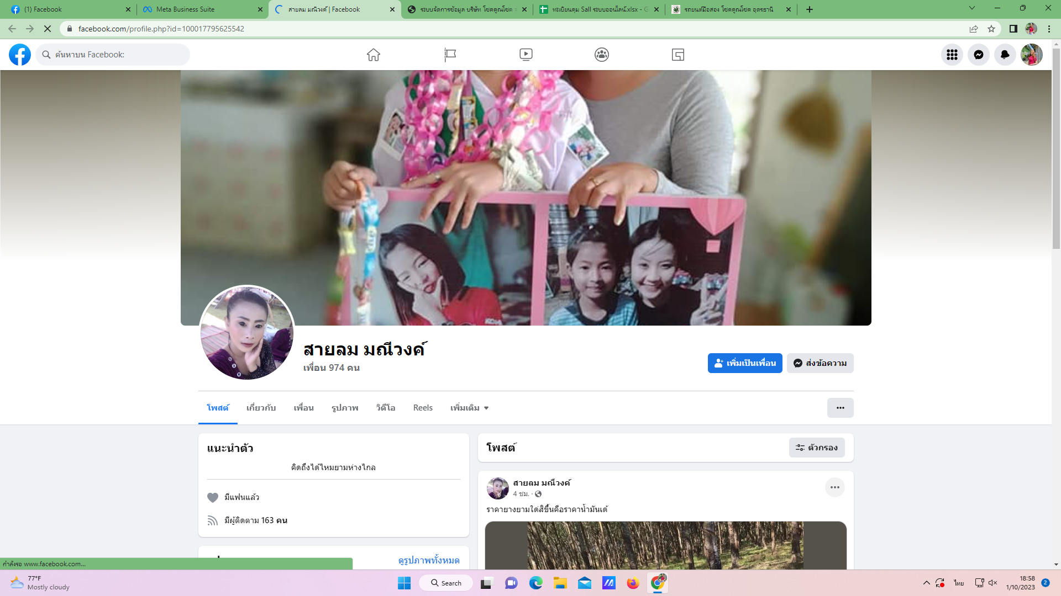Click the ดูรูปภาพทั้งหมด link

click(429, 560)
